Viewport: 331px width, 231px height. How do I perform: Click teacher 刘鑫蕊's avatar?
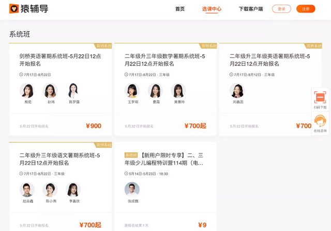coord(237,91)
